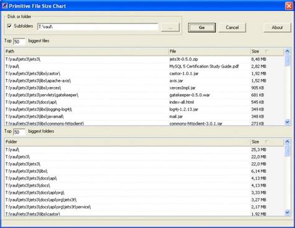Click the Go button
Screen dimensions: 295x228
click(202, 27)
